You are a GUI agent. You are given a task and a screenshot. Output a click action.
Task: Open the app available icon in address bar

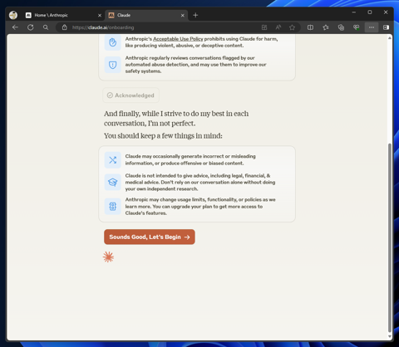tap(264, 27)
